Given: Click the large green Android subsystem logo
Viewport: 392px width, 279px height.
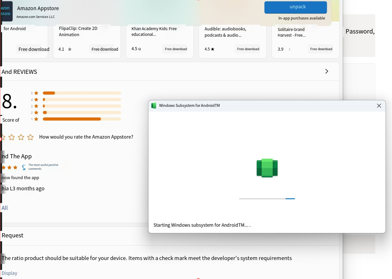Looking at the screenshot, I should click(267, 168).
